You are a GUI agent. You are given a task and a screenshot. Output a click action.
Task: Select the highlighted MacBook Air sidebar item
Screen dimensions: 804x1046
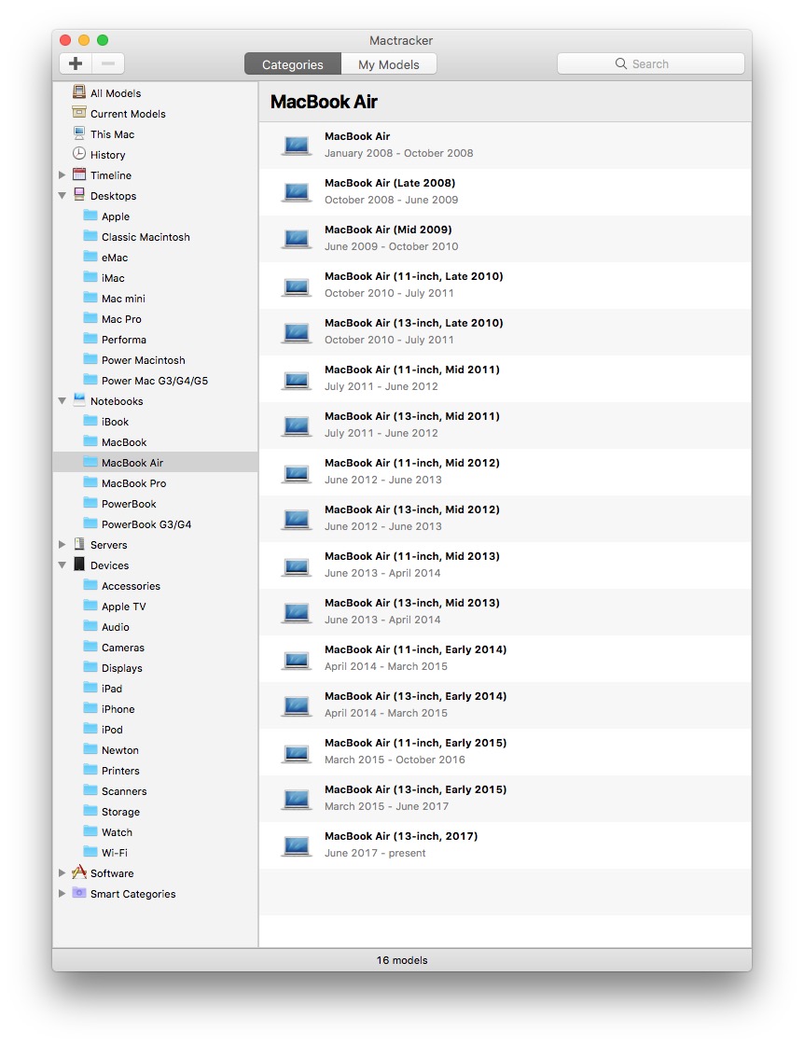(x=156, y=462)
